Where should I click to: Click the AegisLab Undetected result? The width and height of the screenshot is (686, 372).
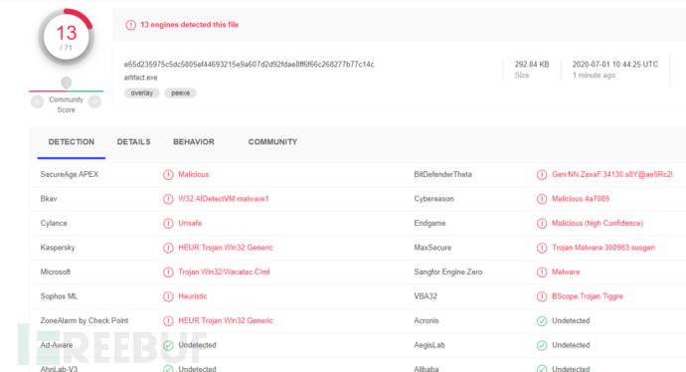(571, 345)
